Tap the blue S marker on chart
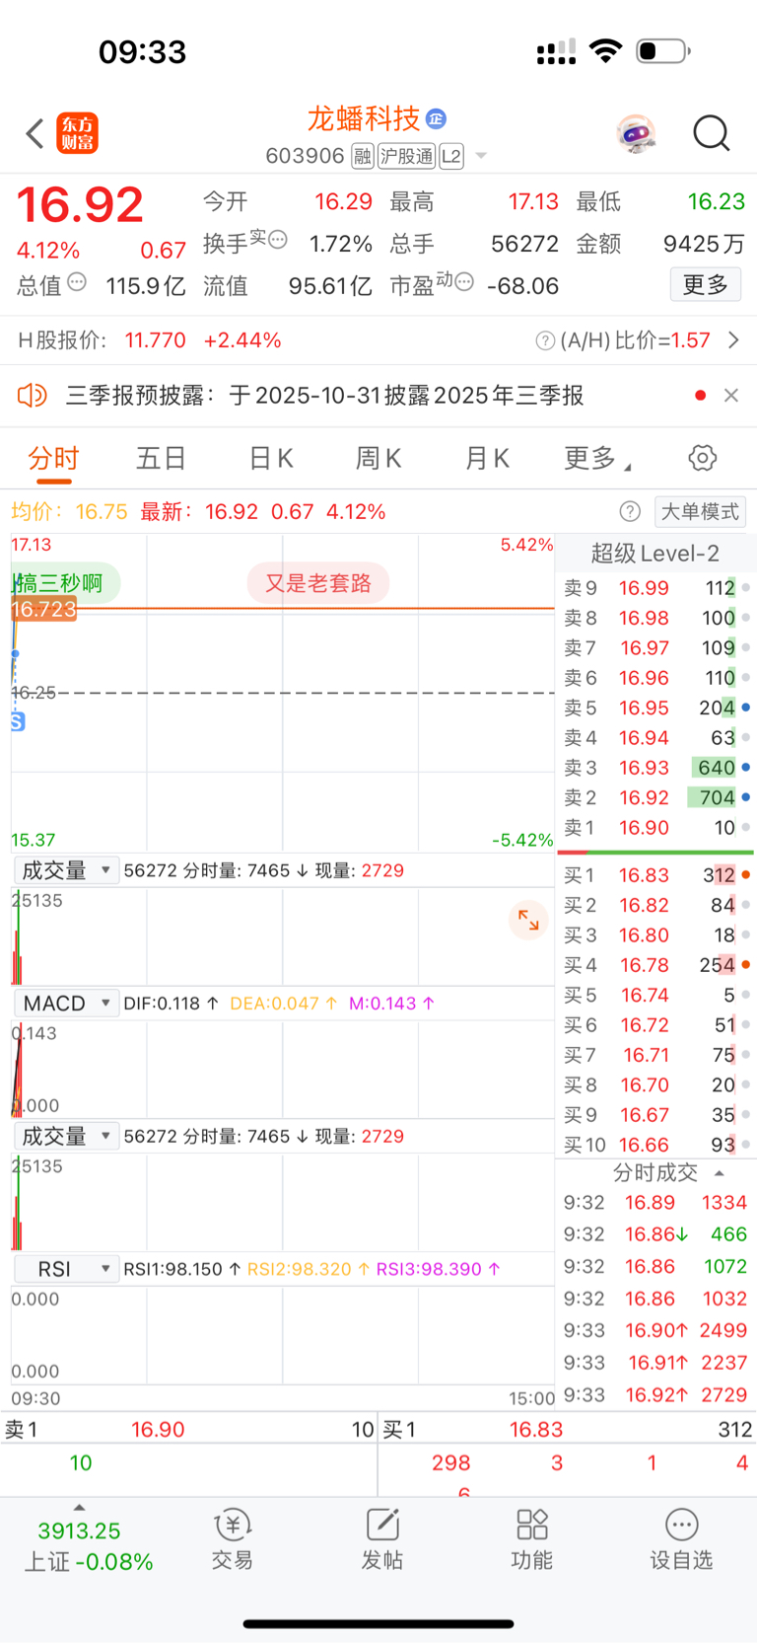Viewport: 757px width, 1643px height. [18, 721]
